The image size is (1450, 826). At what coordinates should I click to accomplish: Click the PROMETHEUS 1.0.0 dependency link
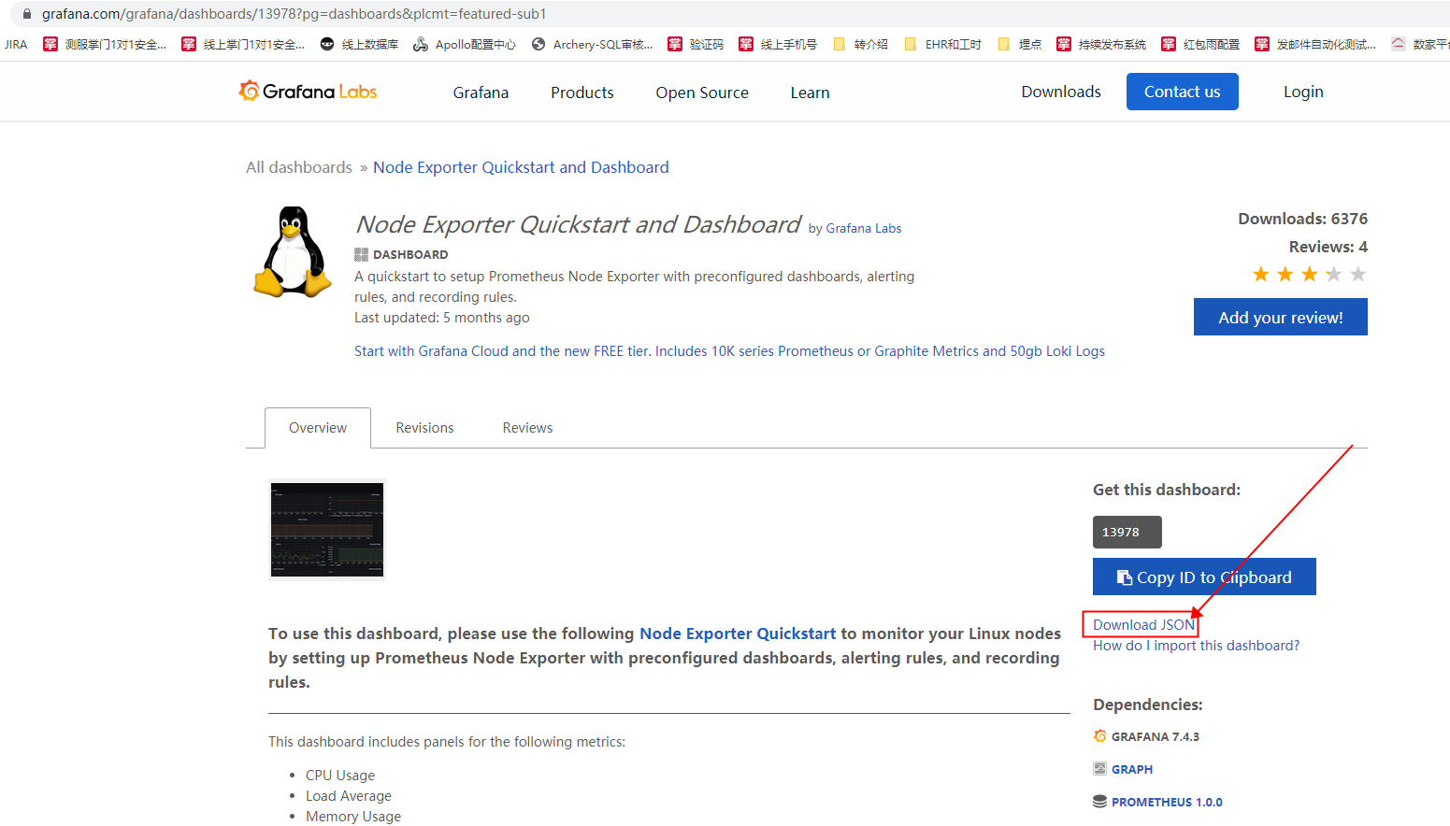click(1167, 802)
